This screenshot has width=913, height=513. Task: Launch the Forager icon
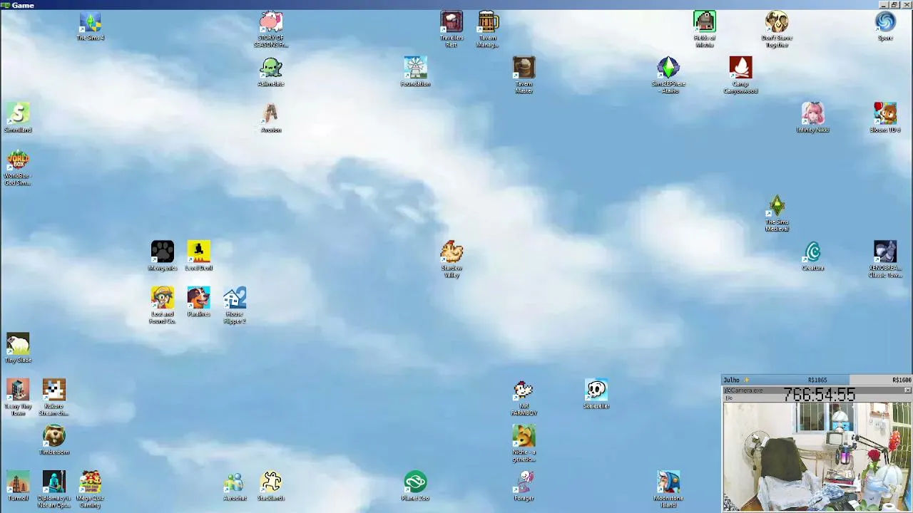524,482
